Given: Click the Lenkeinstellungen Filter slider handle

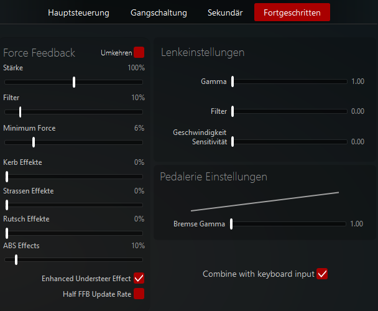Looking at the screenshot, I should point(233,111).
